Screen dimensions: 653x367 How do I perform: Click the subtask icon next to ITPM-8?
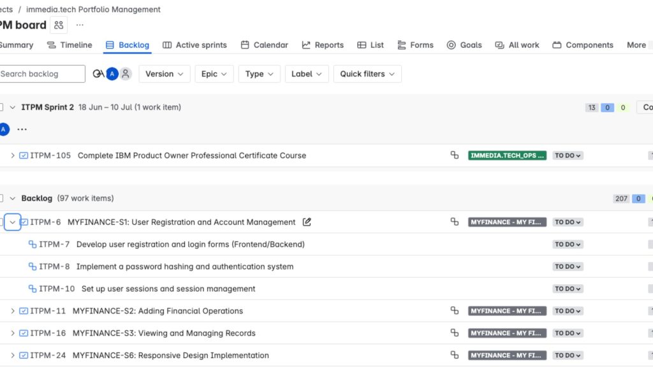pos(33,266)
